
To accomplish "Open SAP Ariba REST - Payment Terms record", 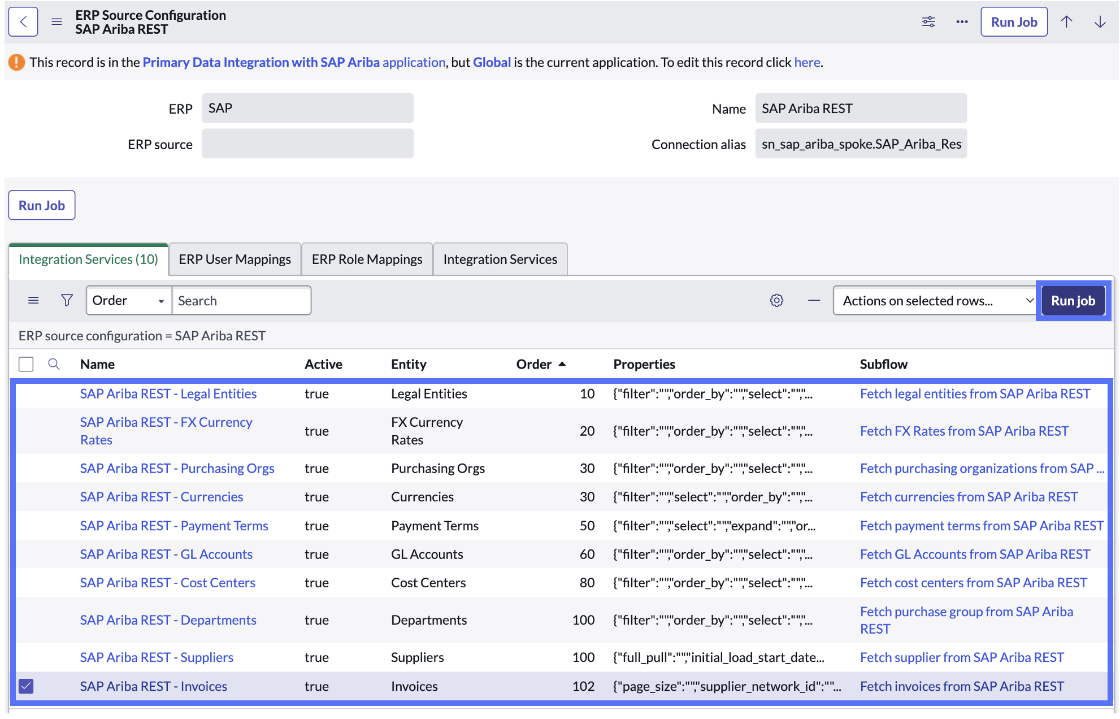I will pos(174,526).
